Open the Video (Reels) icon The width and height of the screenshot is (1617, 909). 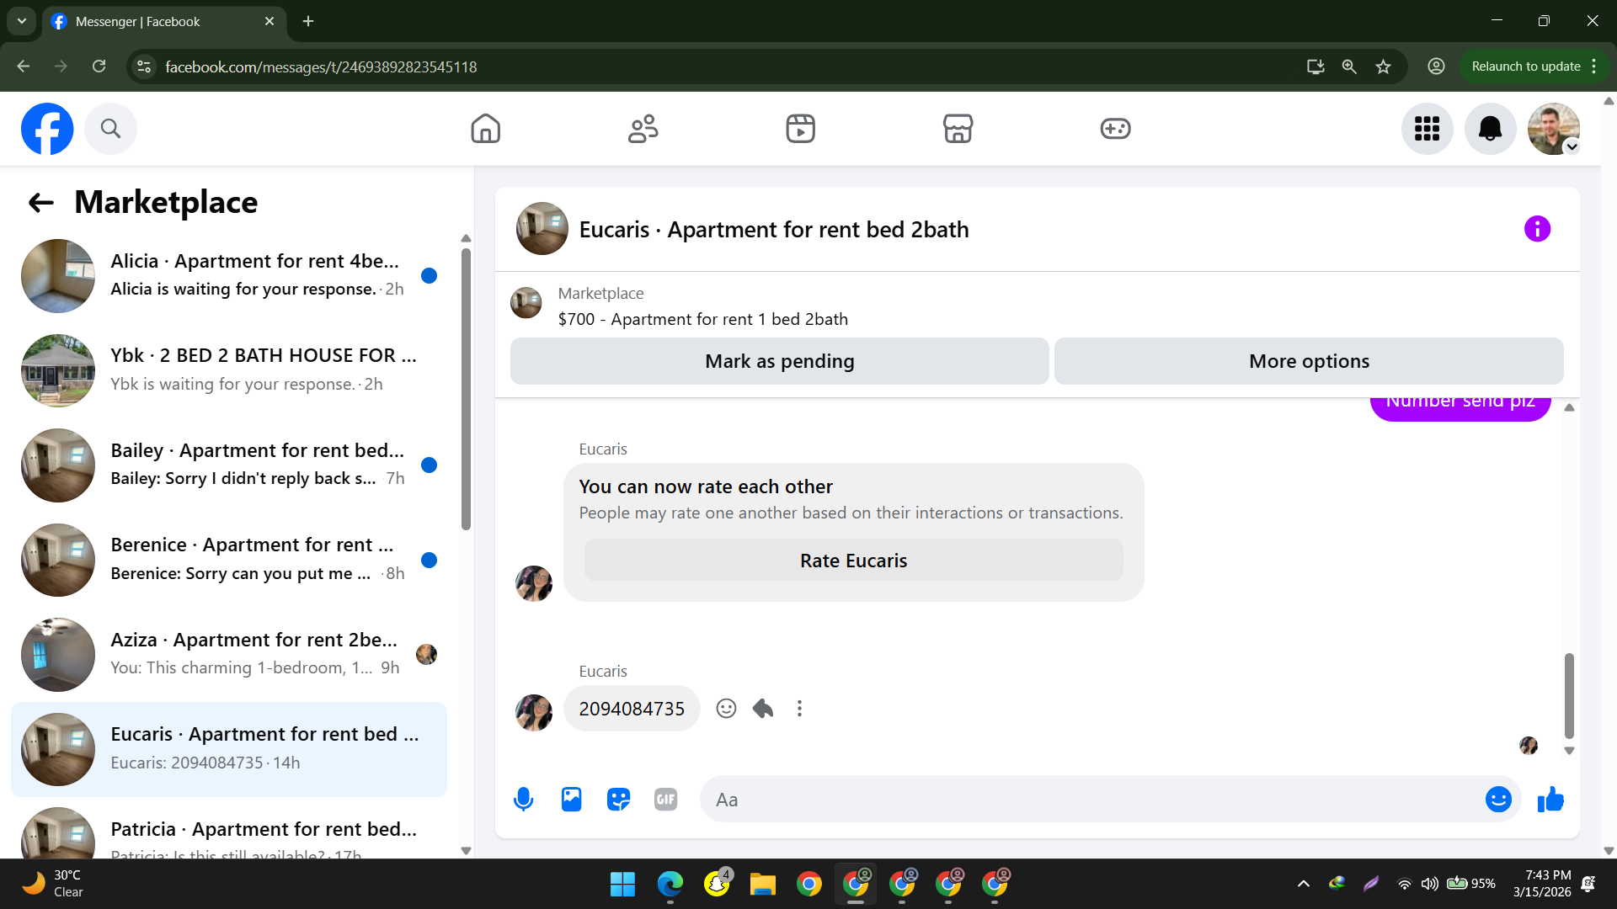coord(800,129)
